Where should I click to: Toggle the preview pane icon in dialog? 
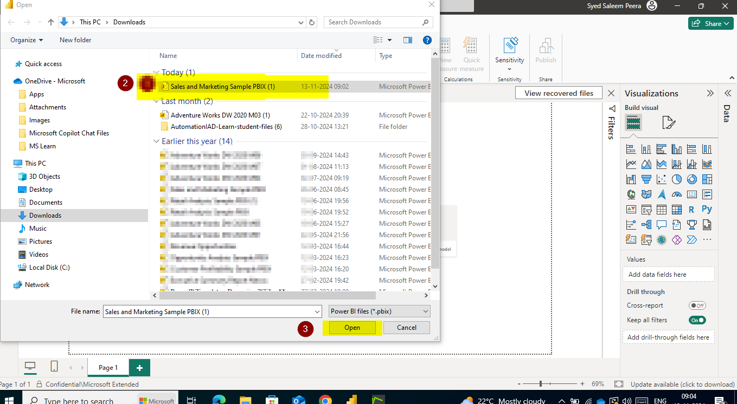tap(408, 40)
